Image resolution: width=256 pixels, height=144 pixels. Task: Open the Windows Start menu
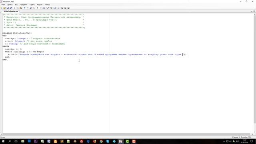[3, 141]
